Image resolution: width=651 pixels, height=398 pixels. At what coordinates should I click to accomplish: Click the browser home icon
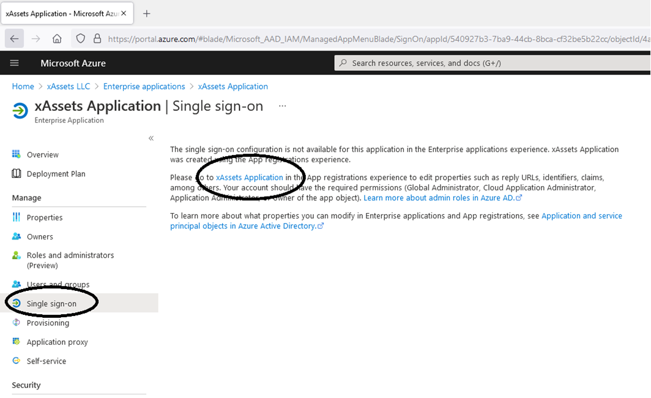tap(57, 39)
